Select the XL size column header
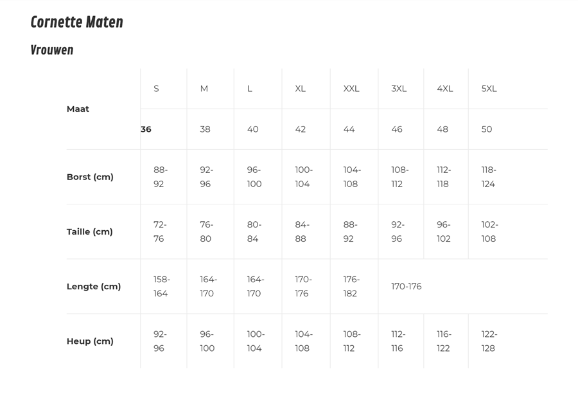 300,89
